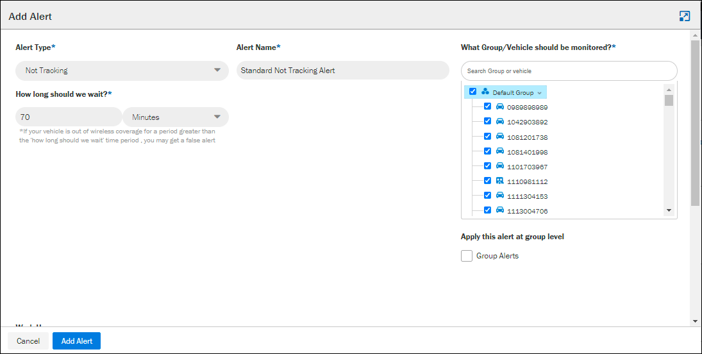Uncheck vehicle 1042903892 checkbox
The image size is (702, 354).
[x=487, y=121]
